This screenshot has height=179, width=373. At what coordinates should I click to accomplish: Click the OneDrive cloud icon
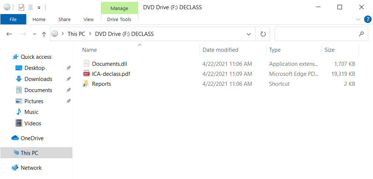(15, 138)
